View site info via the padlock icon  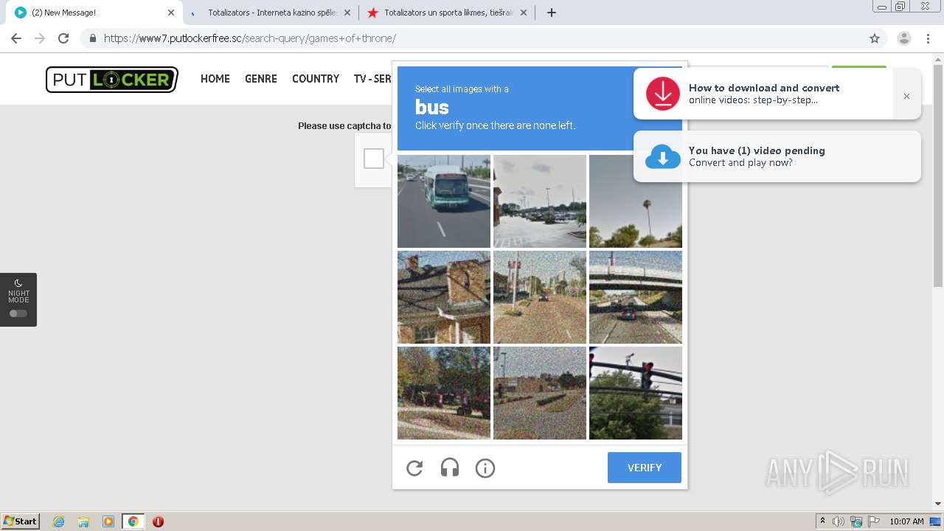92,38
